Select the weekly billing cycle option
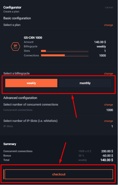This screenshot has width=118, height=185. (x=31, y=83)
